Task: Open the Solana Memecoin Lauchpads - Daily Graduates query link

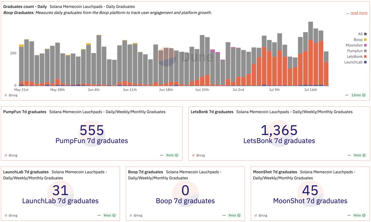Action: pyautogui.click(x=92, y=6)
